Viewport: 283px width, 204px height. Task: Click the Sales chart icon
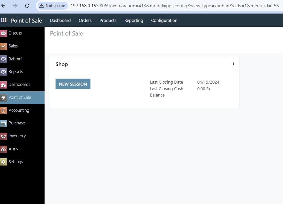[x=3, y=46]
